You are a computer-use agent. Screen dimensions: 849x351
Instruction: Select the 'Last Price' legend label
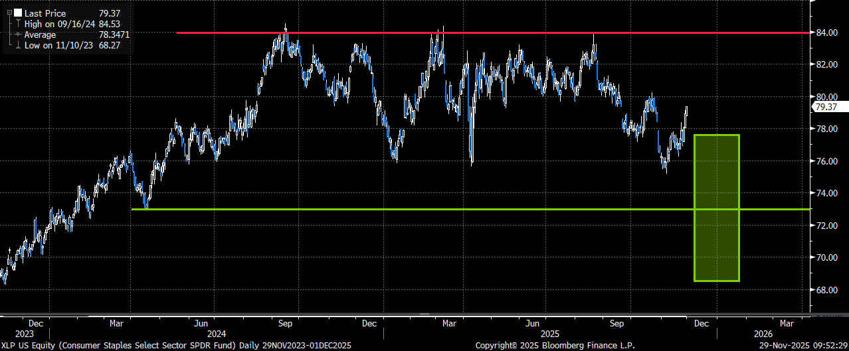44,13
